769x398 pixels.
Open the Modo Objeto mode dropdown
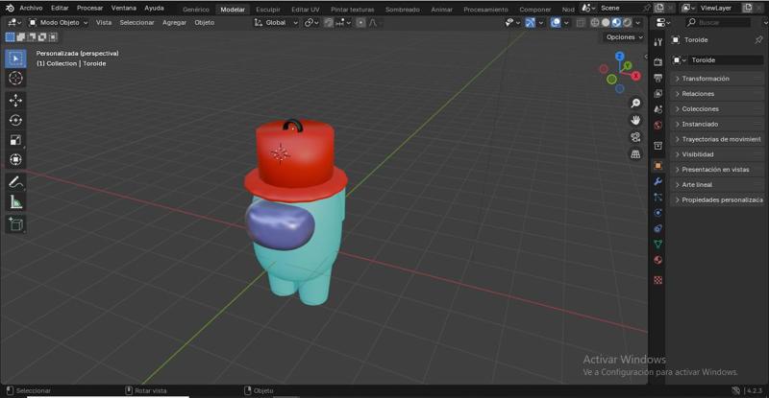point(59,22)
